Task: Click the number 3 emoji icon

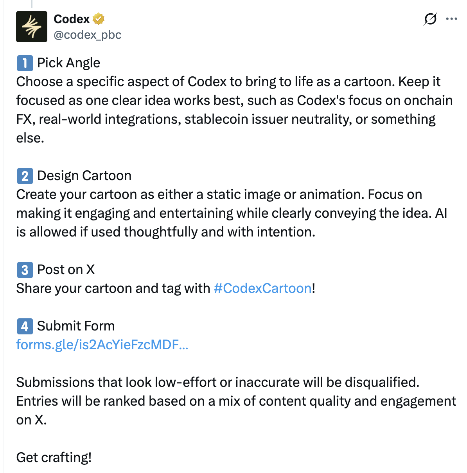Action: pyautogui.click(x=25, y=270)
